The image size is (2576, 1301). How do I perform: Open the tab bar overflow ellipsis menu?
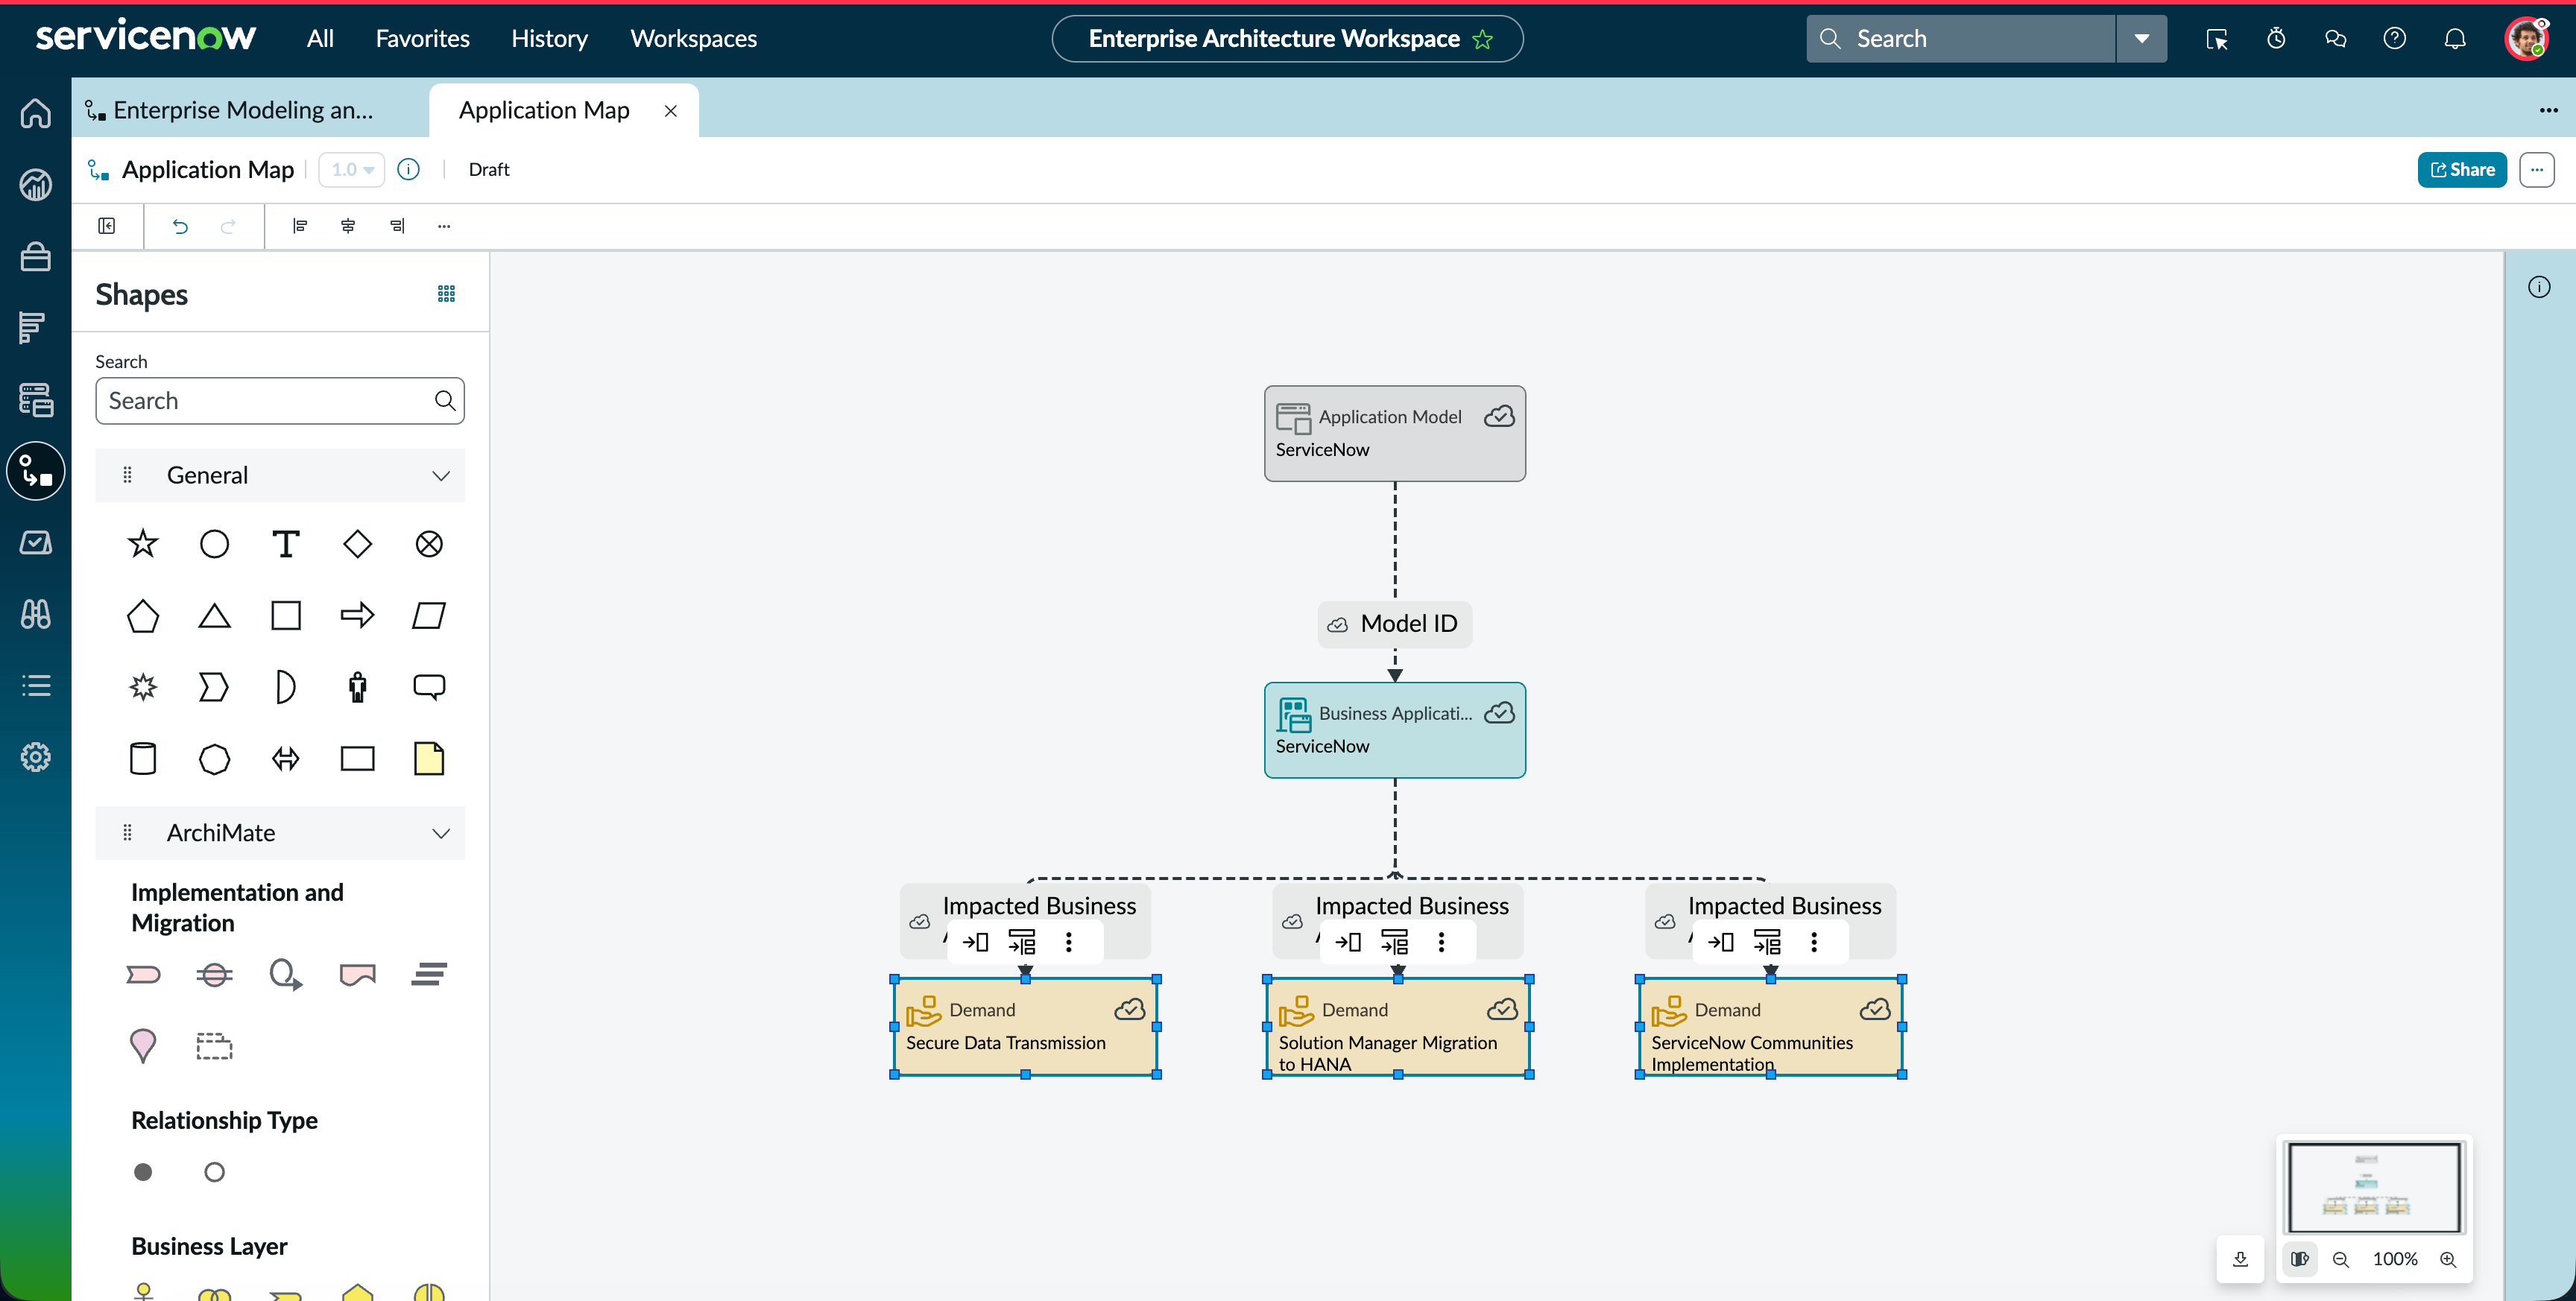[x=2549, y=110]
